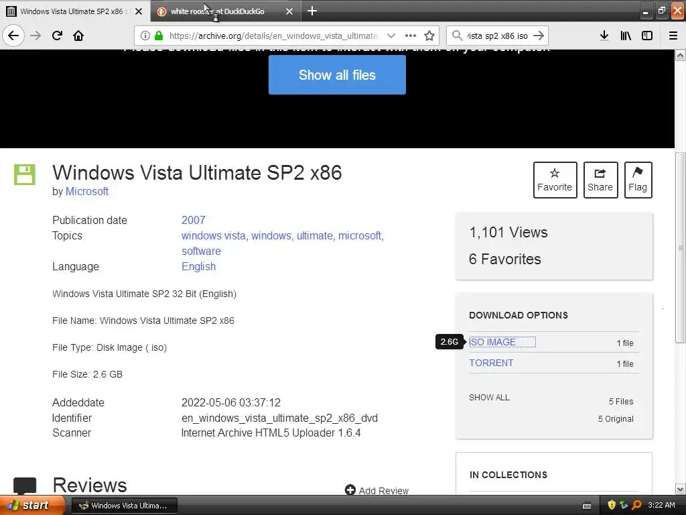
Task: Open the windows topic link
Action: pos(271,235)
